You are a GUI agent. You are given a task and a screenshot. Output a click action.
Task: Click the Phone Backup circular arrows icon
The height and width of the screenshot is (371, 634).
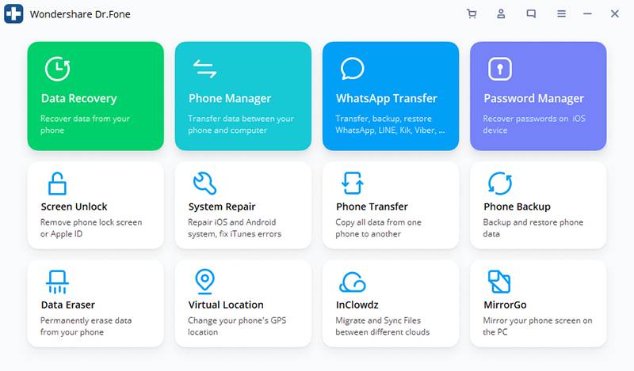click(x=499, y=183)
